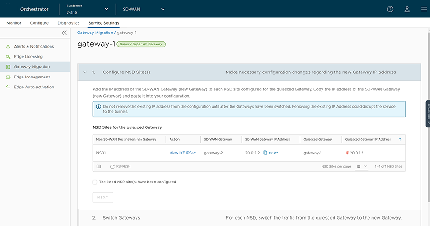This screenshot has width=430, height=226.
Task: Click the copy icon next to 20.0.2.2
Action: (x=266, y=153)
